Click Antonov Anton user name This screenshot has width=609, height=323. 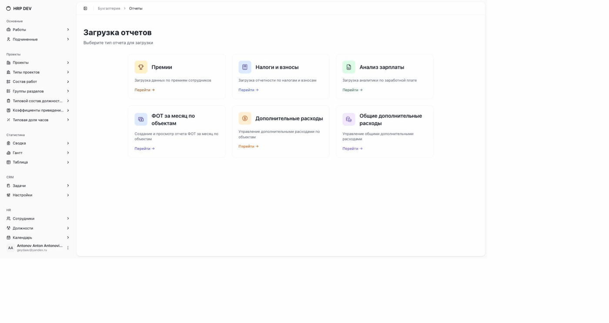pos(40,246)
